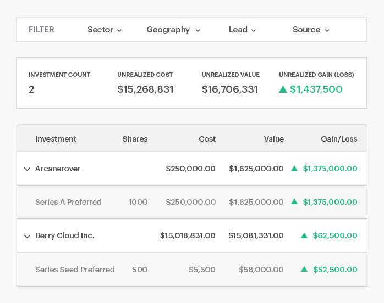384x303 pixels.
Task: Collapse the Arcanerover row chevron
Action: coord(27,169)
